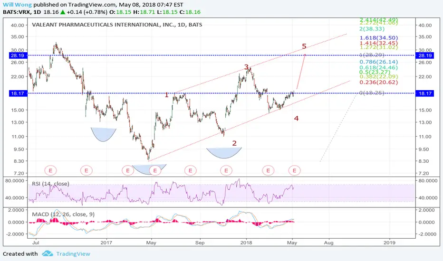Select the 0.618(24.46) Fibonacci level label

(x=378, y=67)
